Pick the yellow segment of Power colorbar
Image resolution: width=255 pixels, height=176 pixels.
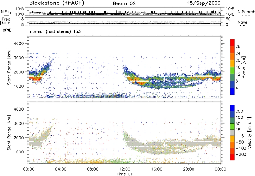click(233, 64)
